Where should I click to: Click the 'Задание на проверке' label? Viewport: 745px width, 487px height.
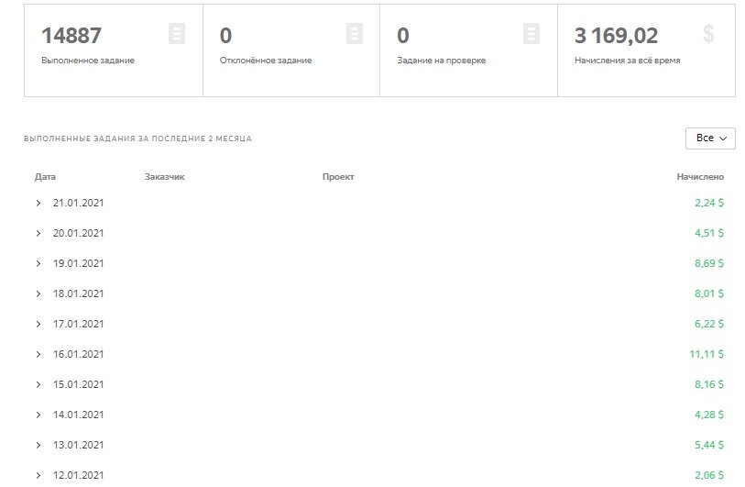(442, 61)
